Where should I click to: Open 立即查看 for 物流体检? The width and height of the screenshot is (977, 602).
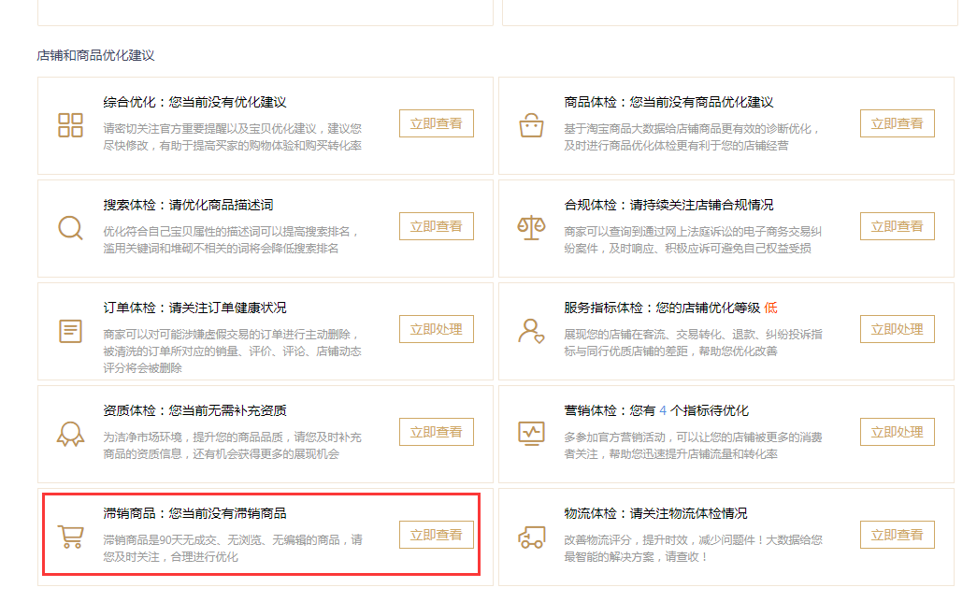[x=898, y=535]
